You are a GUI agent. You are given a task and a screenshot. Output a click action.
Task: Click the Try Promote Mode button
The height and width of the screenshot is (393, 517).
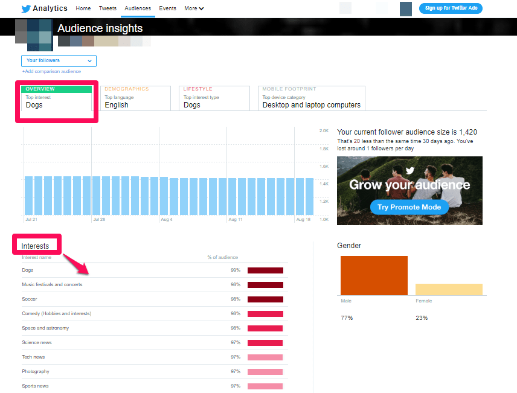tap(409, 207)
